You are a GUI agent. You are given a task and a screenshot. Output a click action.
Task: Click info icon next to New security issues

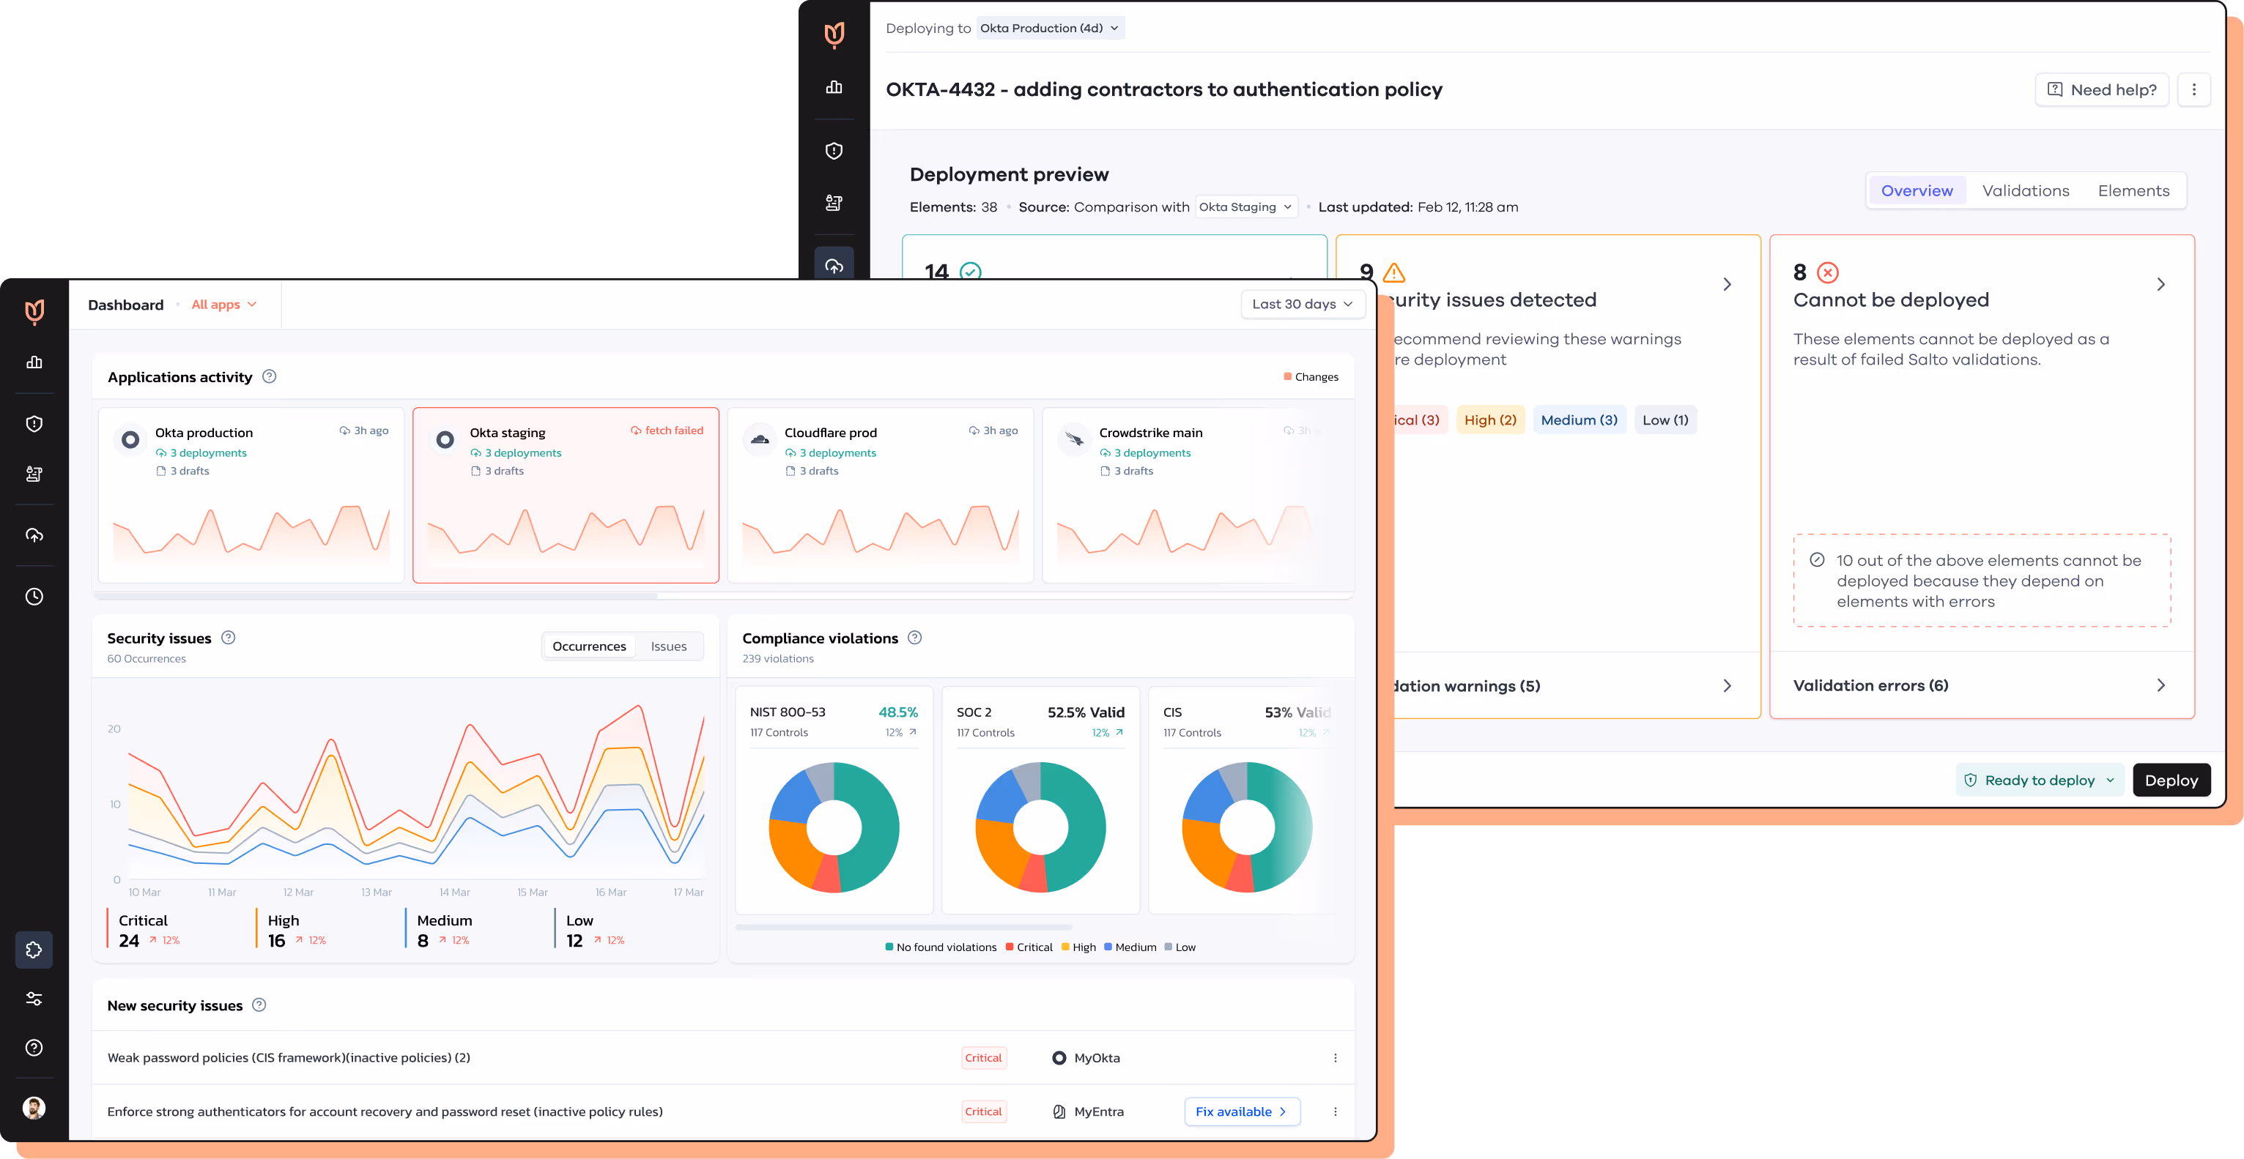point(259,1005)
